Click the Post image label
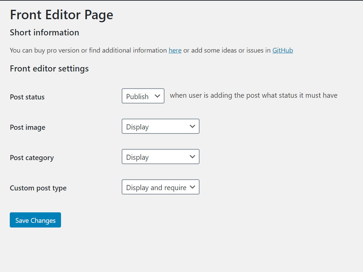The height and width of the screenshot is (272, 363). 28,127
